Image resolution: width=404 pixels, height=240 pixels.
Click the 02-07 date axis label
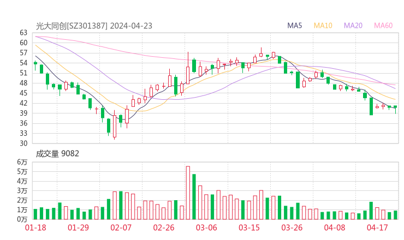[x=121, y=227]
